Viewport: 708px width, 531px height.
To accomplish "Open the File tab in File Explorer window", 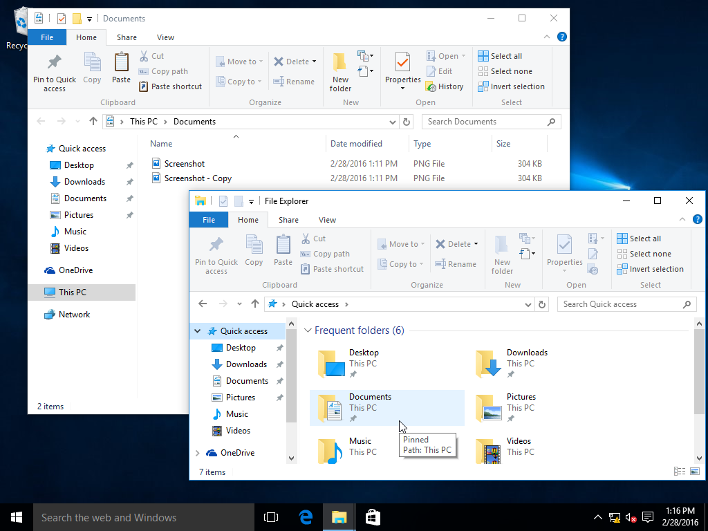I will pyautogui.click(x=209, y=220).
